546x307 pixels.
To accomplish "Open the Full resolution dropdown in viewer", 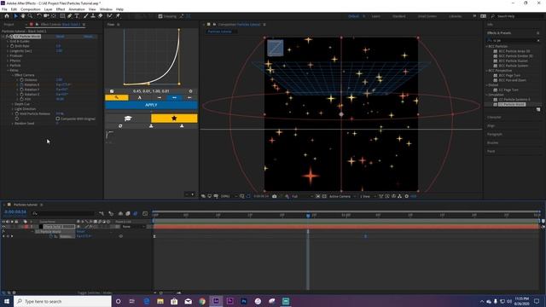I will pos(302,196).
